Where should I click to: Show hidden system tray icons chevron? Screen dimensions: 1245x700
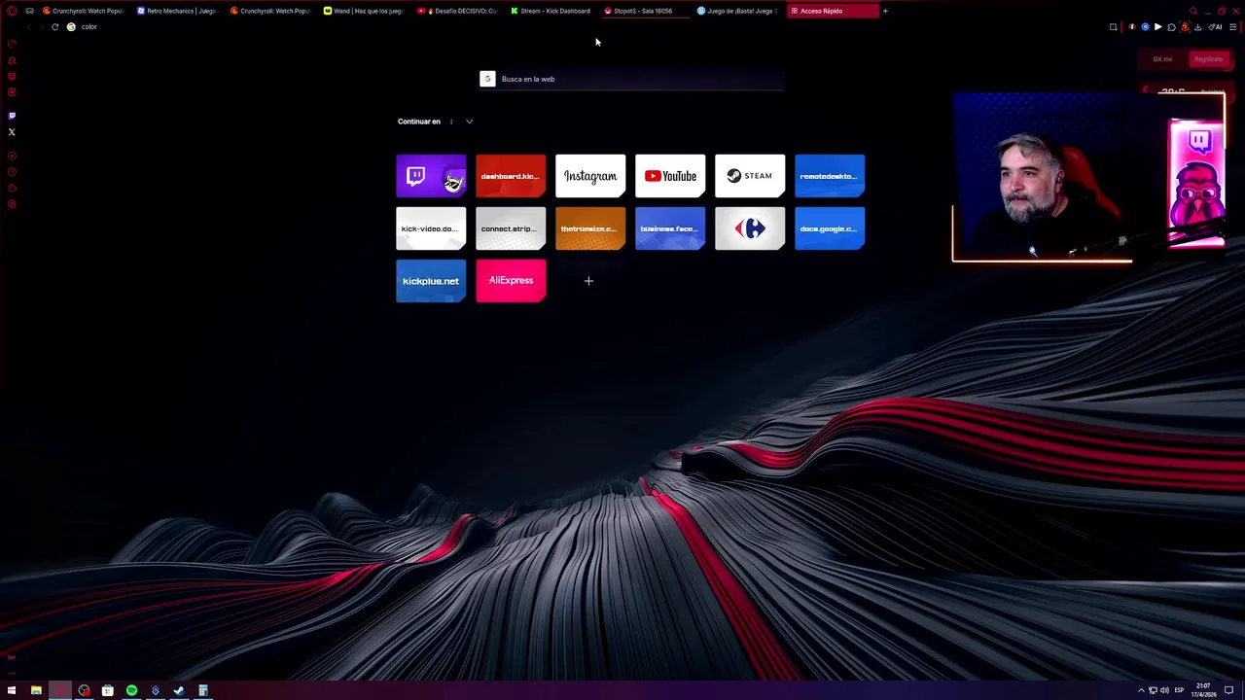point(1141,690)
